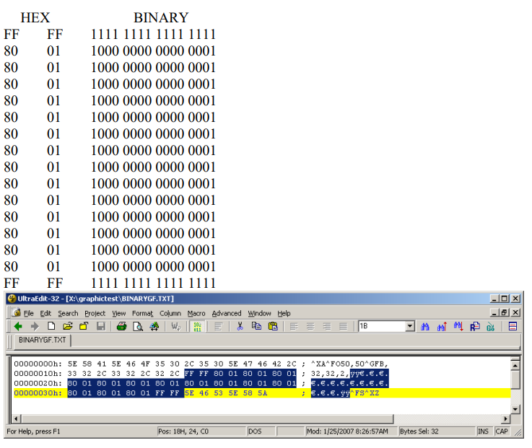Click the Mod: 1/25/2007 8:26:57AM status entry
The width and height of the screenshot is (532, 448).
coord(351,431)
